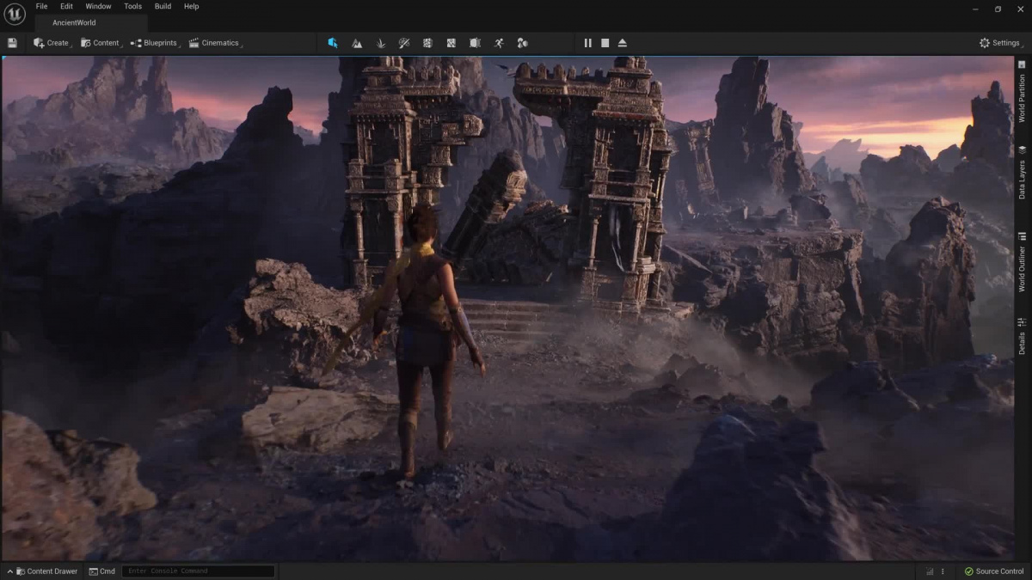The image size is (1032, 580).
Task: Eject from the player controller
Action: click(623, 43)
